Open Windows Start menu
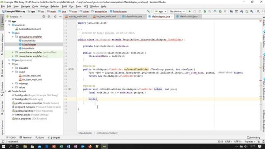265x149 pixels. tap(3, 147)
